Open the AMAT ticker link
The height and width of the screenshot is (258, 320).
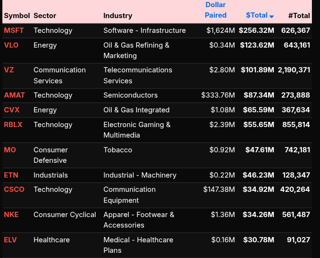click(x=14, y=95)
